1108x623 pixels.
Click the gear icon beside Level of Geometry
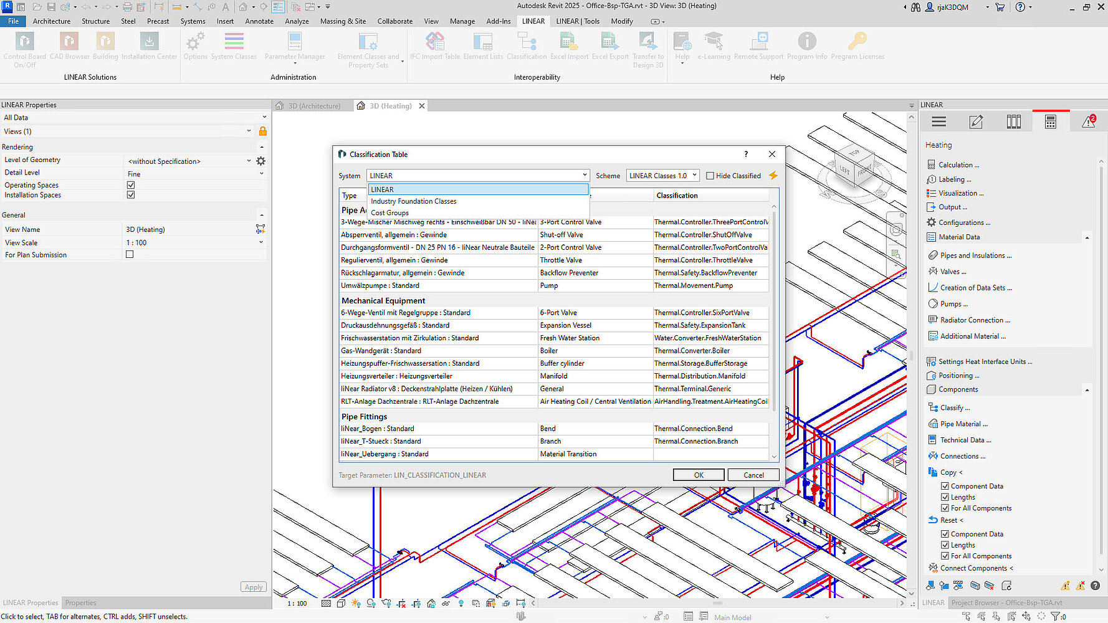click(260, 161)
